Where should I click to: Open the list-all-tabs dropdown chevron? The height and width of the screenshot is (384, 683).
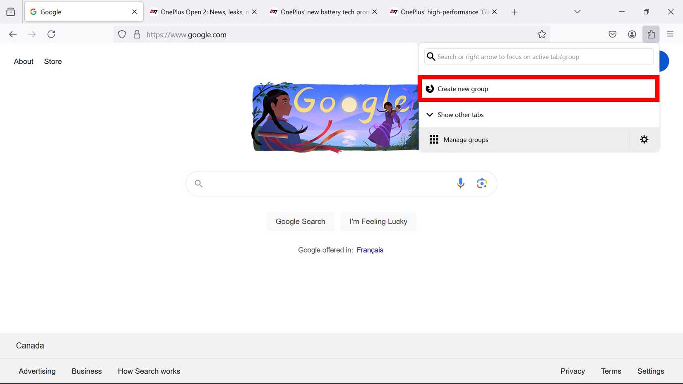(x=577, y=12)
